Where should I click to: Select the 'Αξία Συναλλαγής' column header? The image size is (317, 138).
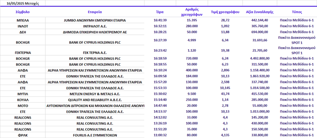pos(260,12)
